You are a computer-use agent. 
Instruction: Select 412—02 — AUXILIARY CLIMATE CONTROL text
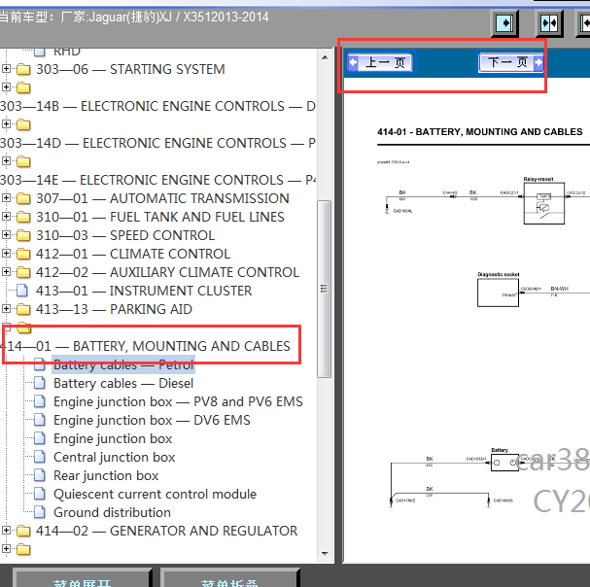tap(168, 272)
